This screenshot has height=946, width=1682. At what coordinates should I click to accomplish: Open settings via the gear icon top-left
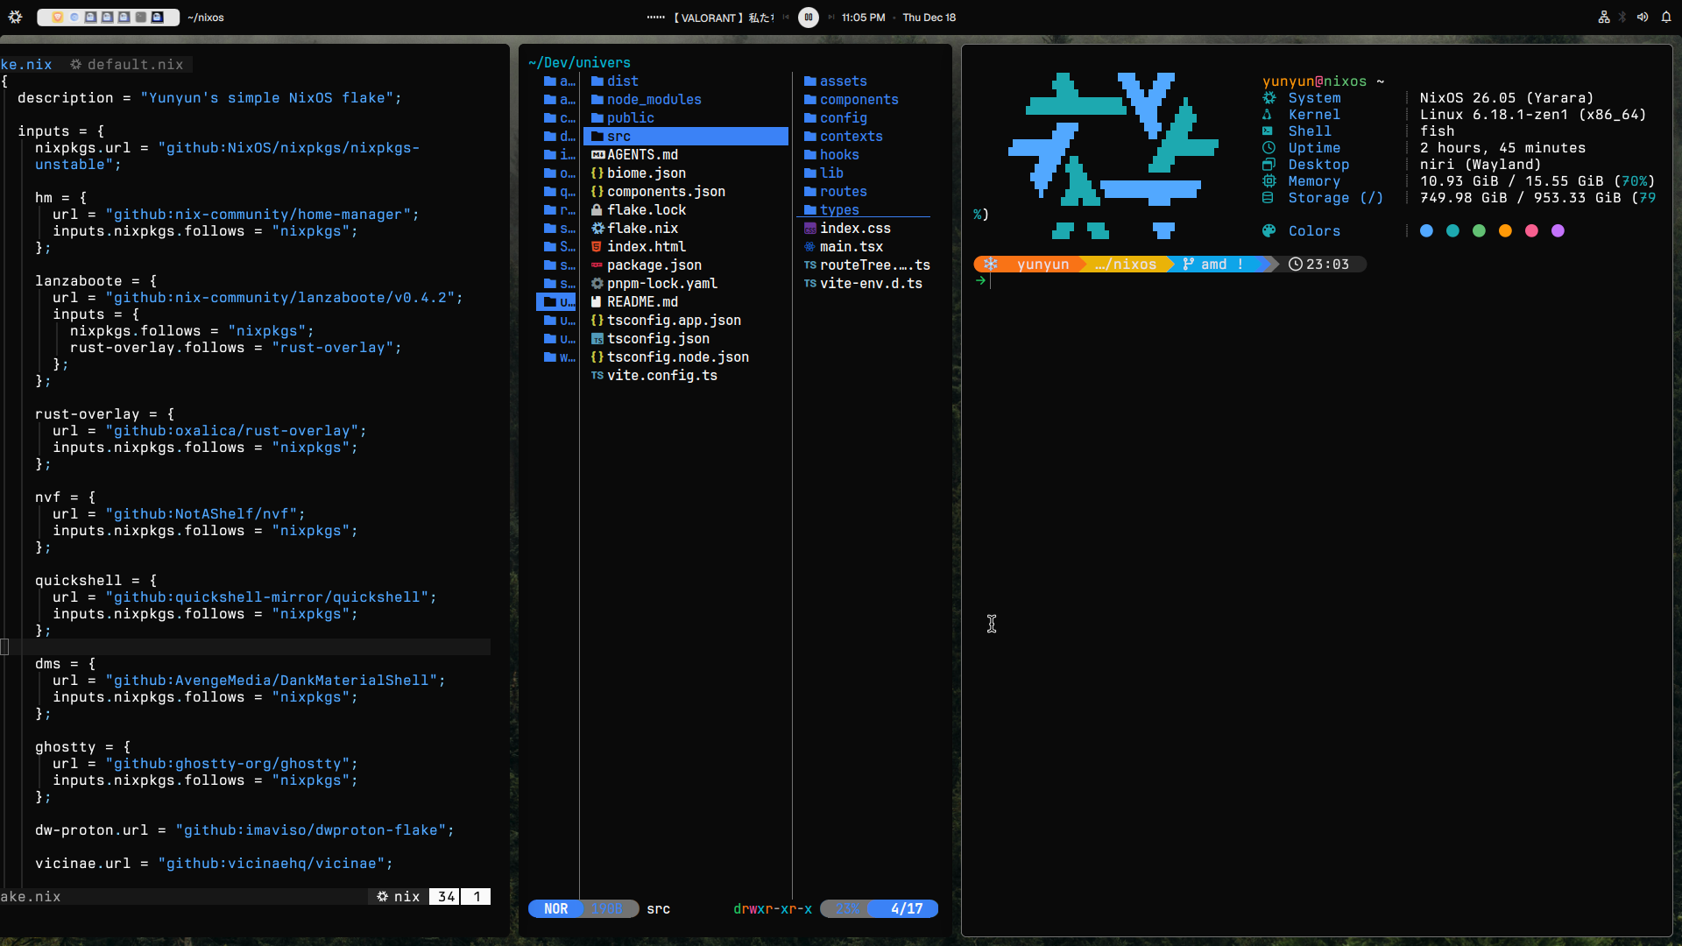pyautogui.click(x=15, y=17)
